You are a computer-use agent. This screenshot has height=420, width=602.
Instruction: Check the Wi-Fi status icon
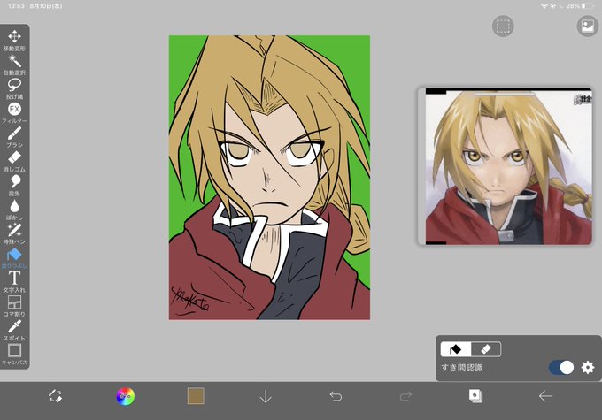(544, 6)
